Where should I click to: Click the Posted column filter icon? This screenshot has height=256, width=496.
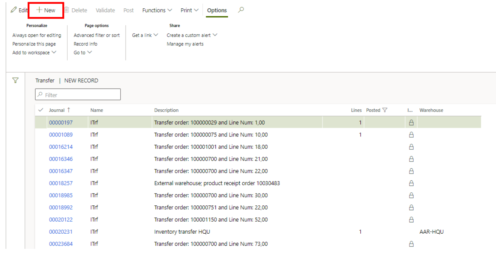coord(385,110)
